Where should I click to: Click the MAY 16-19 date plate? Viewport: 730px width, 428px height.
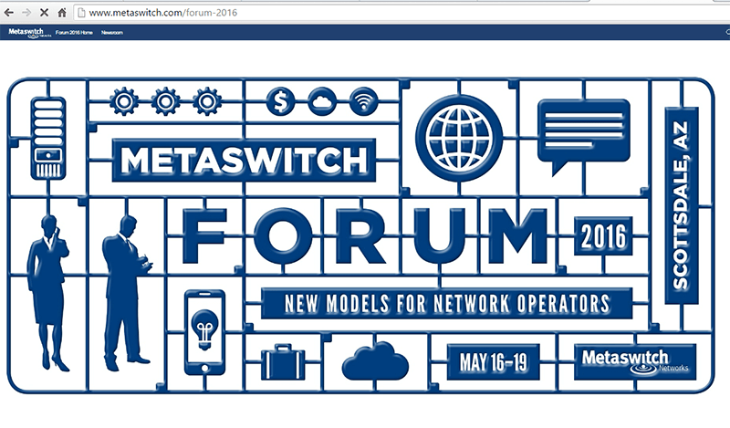click(494, 362)
